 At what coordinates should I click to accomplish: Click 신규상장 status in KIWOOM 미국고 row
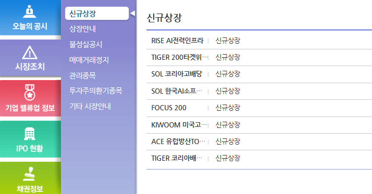pos(228,125)
